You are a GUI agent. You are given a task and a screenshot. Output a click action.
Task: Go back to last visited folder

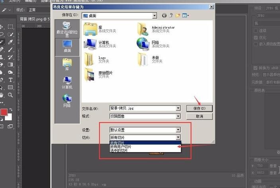[164, 16]
